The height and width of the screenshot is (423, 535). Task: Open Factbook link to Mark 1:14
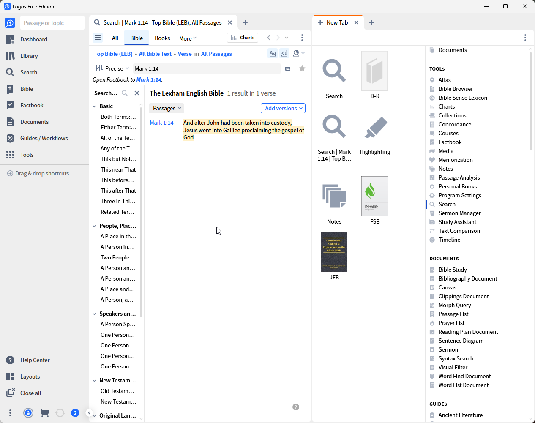pos(149,79)
